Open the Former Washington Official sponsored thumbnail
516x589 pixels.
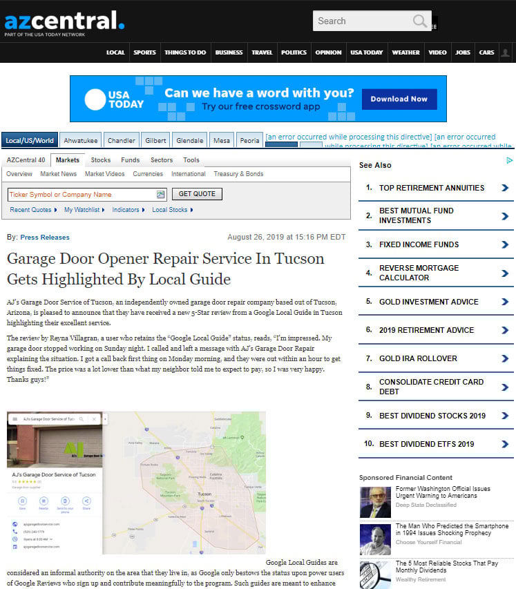375,502
